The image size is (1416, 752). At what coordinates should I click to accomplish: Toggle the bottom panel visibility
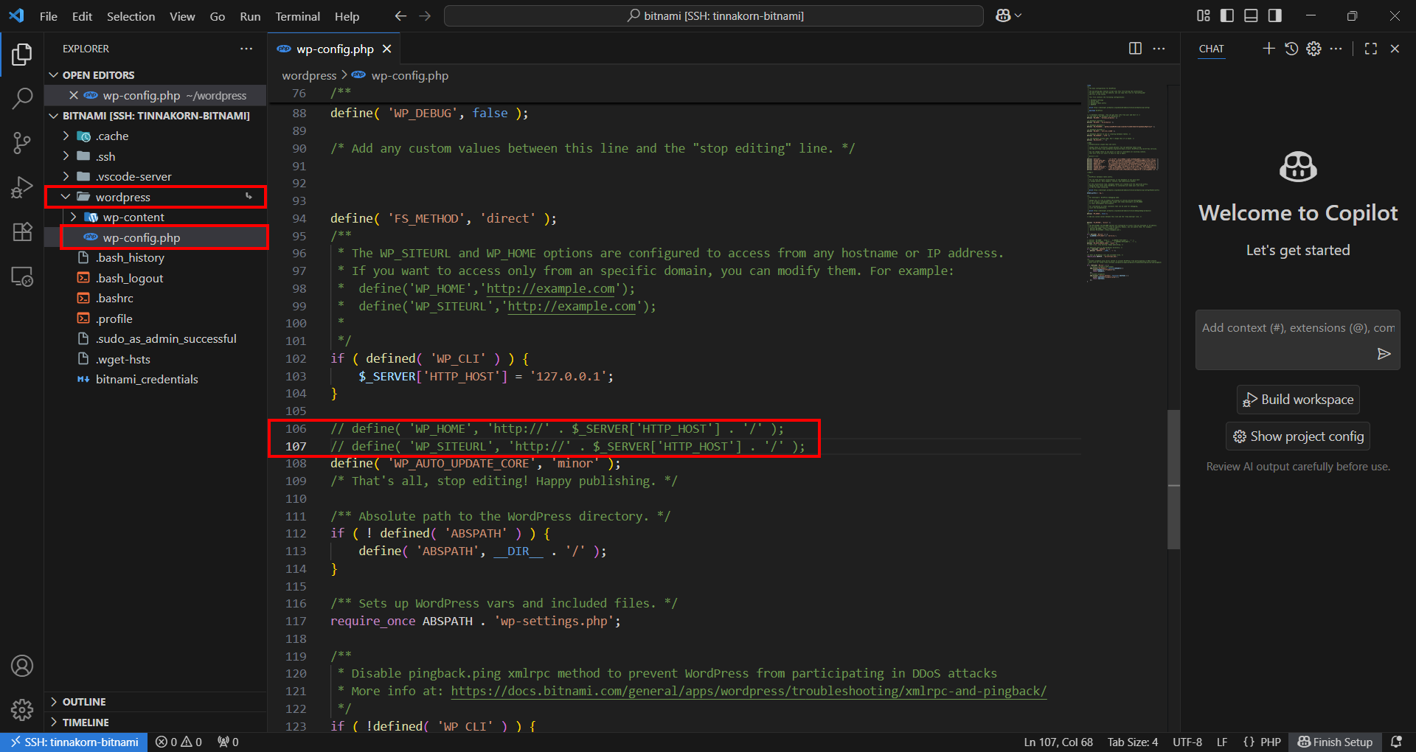click(x=1251, y=15)
